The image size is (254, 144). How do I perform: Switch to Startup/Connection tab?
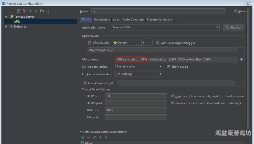160,19
